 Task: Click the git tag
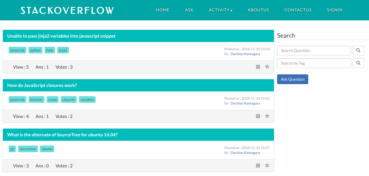point(12,149)
